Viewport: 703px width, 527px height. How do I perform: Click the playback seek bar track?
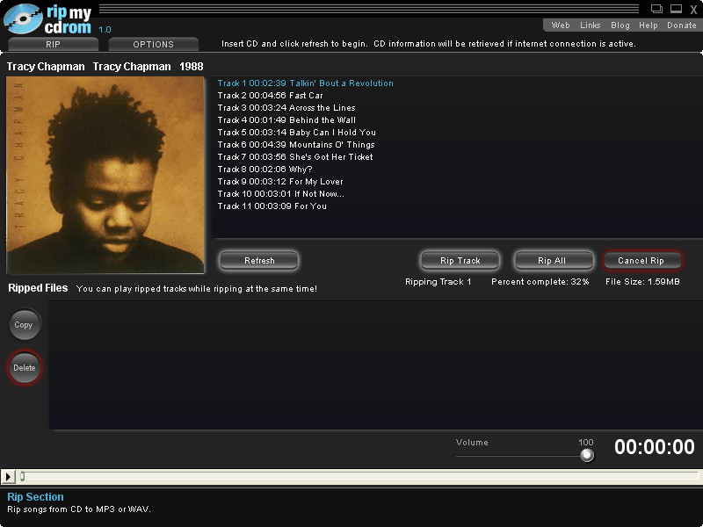pos(359,476)
